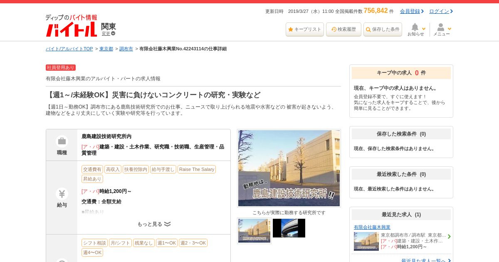Image resolution: width=499 pixels, height=262 pixels.
Task: Open 検索履歴 search history
Action: point(343,30)
